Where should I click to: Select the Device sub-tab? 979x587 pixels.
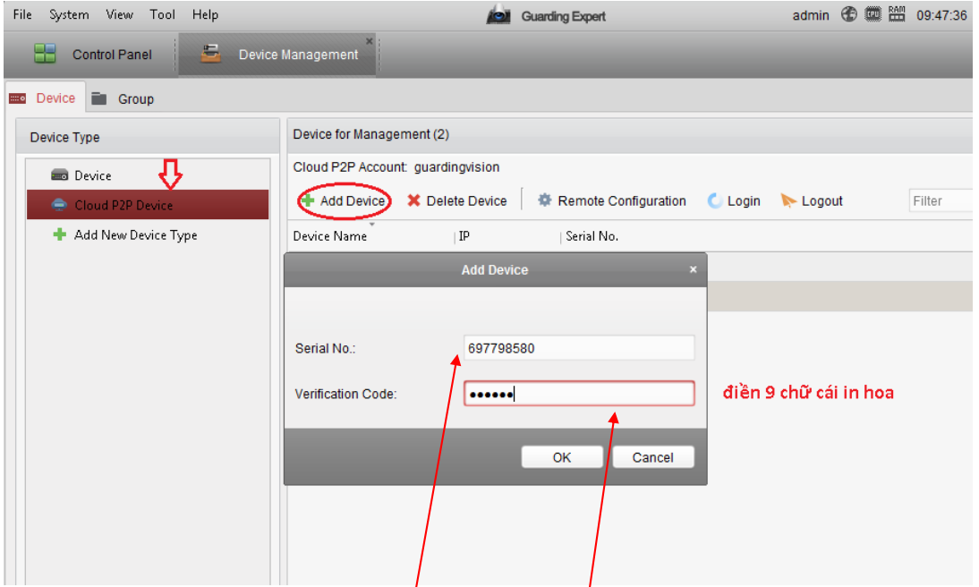click(45, 98)
